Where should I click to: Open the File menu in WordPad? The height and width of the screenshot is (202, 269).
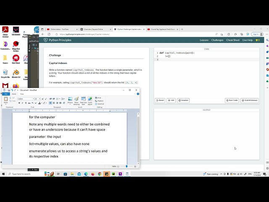click(6, 94)
